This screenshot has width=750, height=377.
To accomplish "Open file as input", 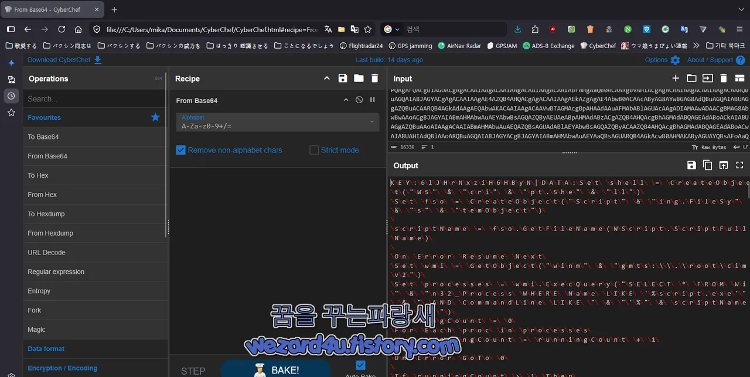I will (707, 79).
